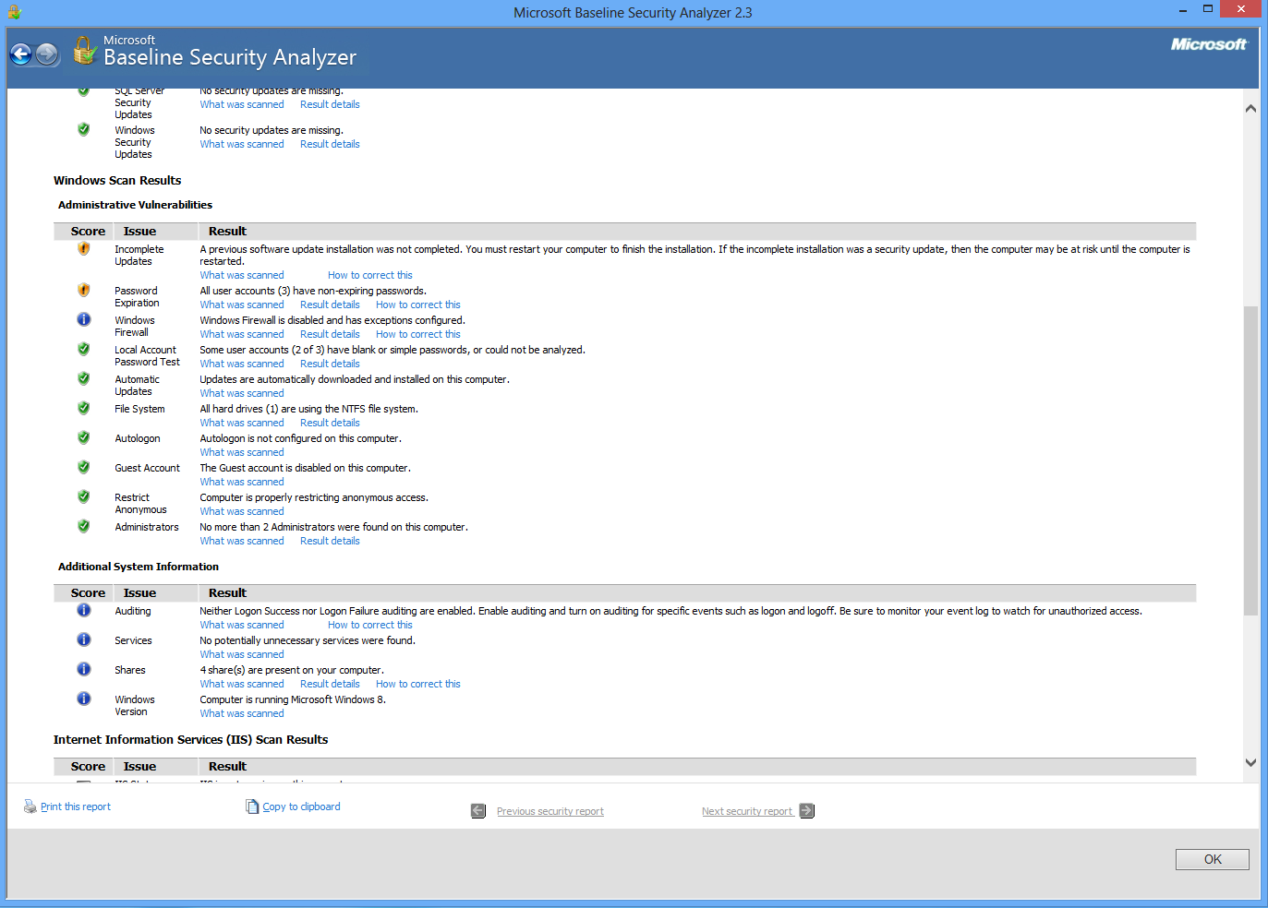Click the 'Administrative Vulnerabilities' heading
1268x908 pixels.
point(135,205)
